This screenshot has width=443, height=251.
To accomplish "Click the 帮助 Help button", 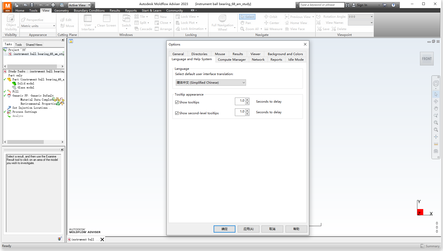I will tap(296, 229).
